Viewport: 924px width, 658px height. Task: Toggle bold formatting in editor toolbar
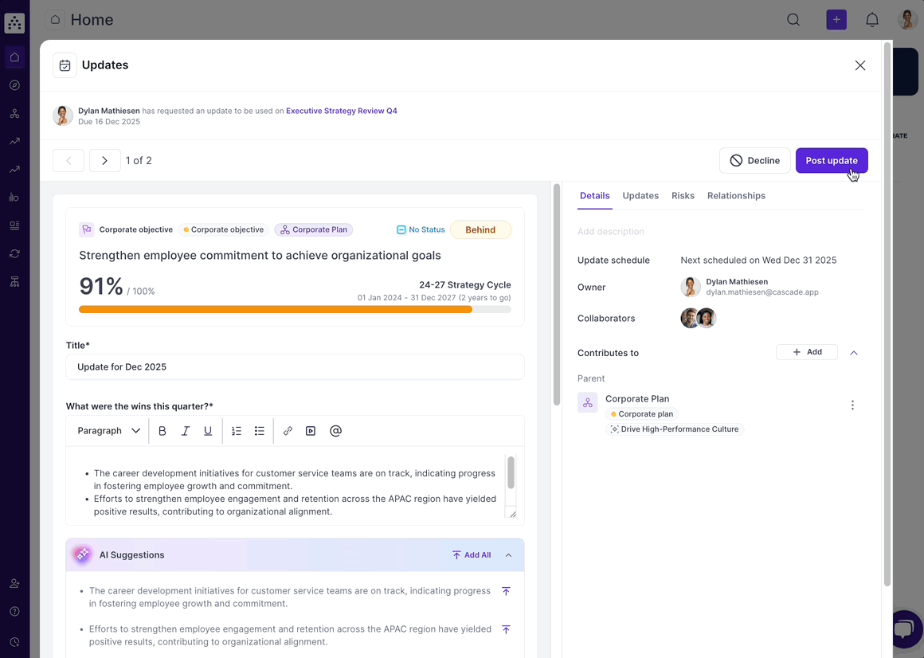pos(162,431)
